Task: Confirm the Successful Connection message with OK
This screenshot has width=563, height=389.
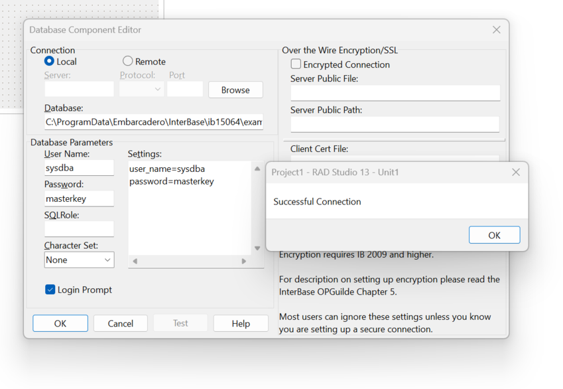Action: click(494, 235)
